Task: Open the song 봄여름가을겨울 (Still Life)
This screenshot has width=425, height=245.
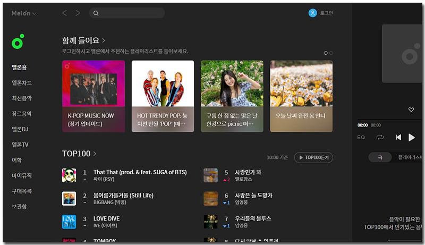Action: coord(123,196)
